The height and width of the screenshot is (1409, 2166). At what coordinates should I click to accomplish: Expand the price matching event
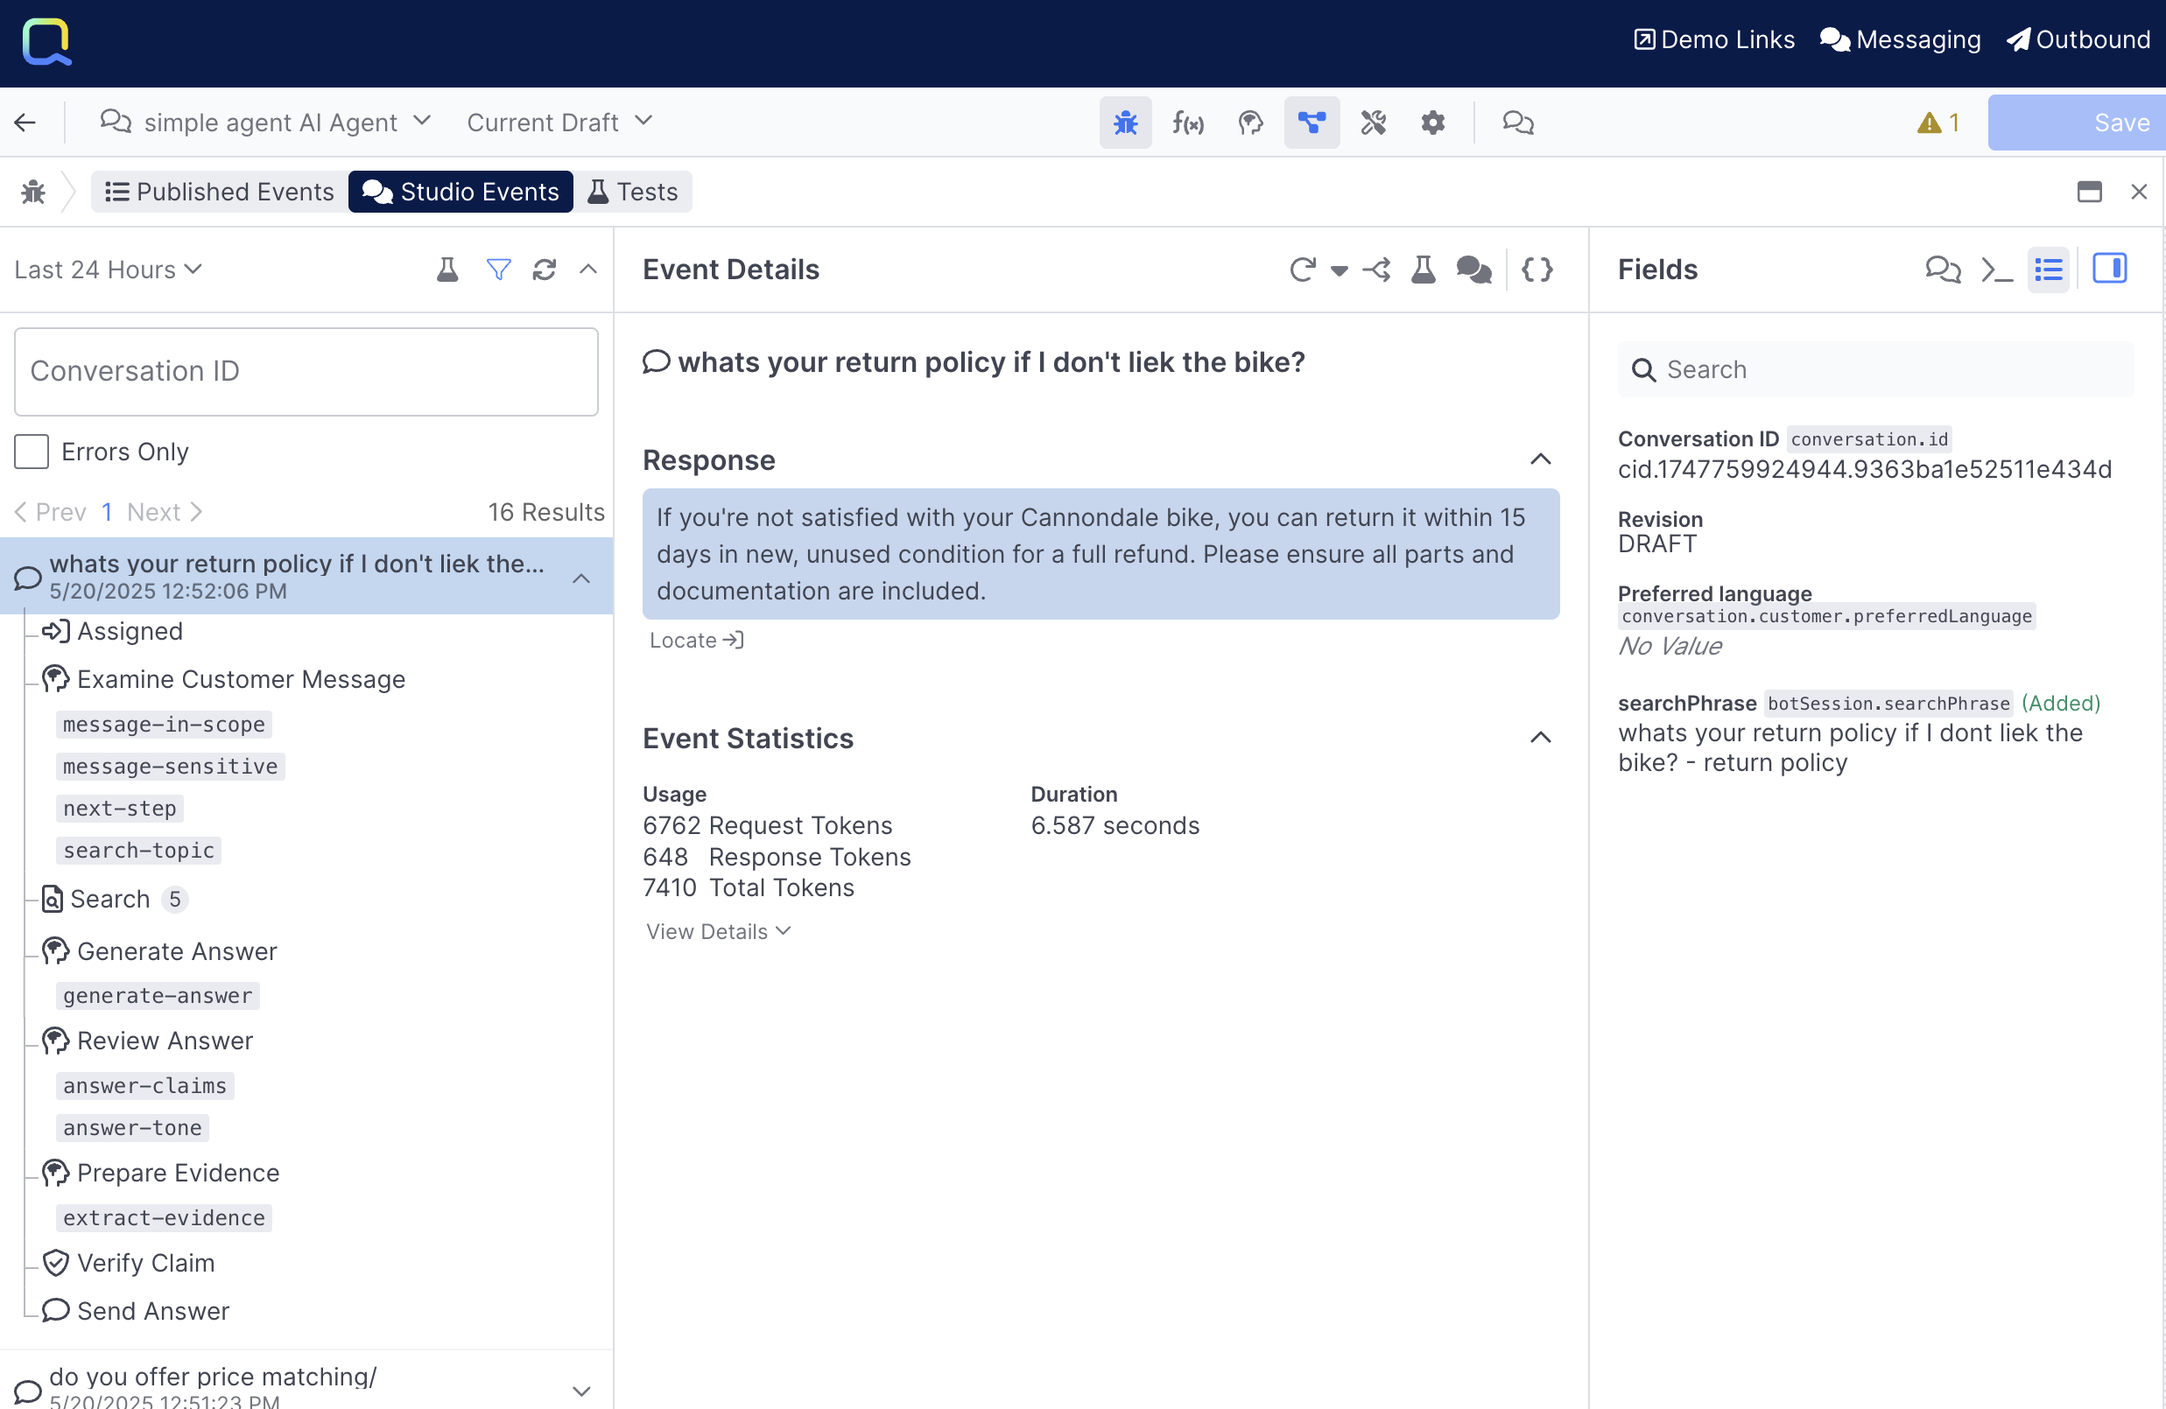pos(580,1389)
